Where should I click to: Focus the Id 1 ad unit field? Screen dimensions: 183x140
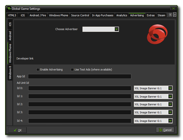pos(80,96)
